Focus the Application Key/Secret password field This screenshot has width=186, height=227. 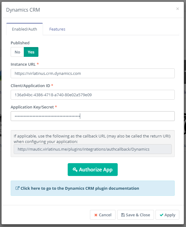click(93, 116)
